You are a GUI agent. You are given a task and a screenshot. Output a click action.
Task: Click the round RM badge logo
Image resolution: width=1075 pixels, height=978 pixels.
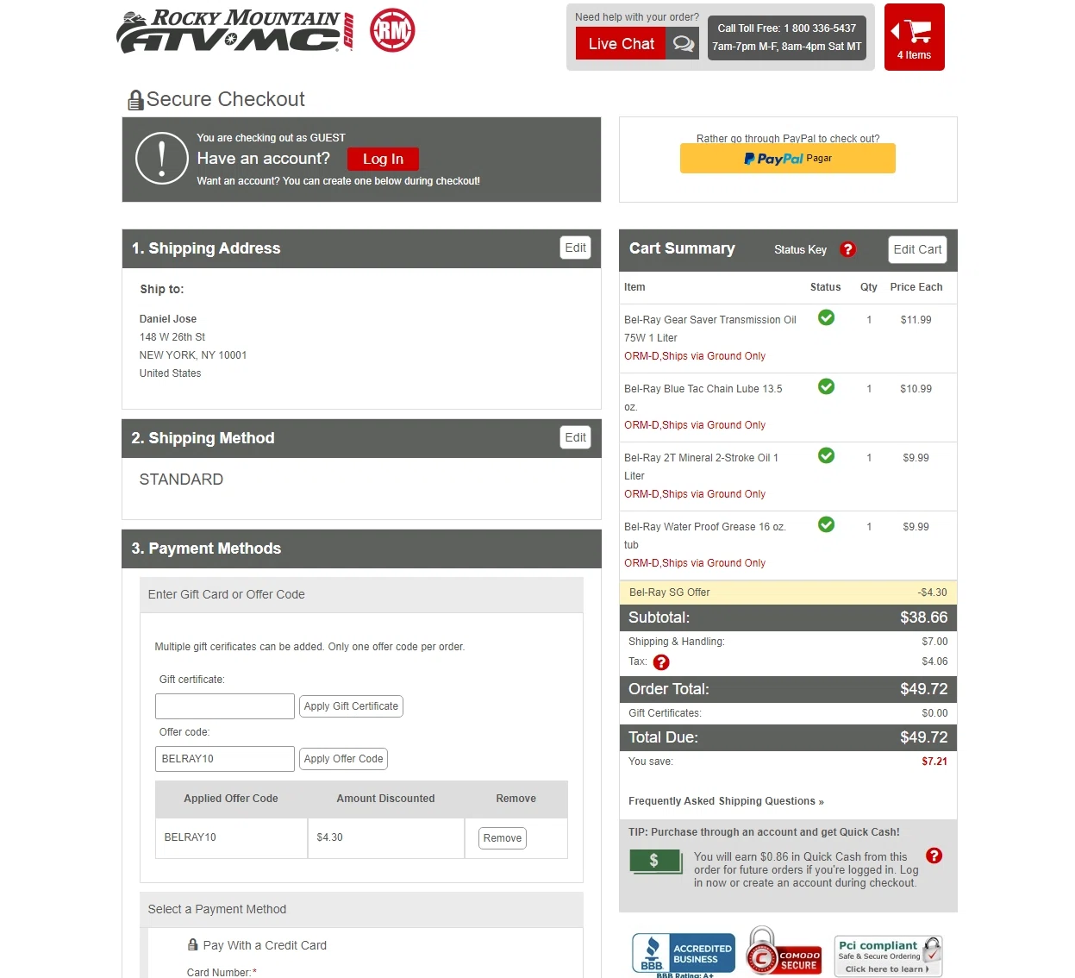pyautogui.click(x=392, y=30)
